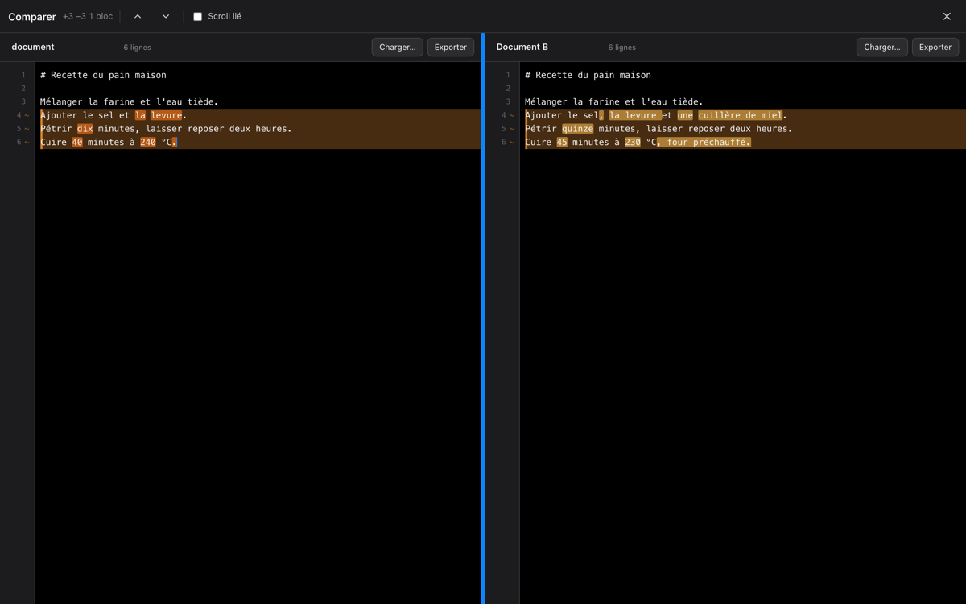Image resolution: width=966 pixels, height=604 pixels.
Task: Click the highlighted word 'dix' in left pane
Action: (x=85, y=129)
